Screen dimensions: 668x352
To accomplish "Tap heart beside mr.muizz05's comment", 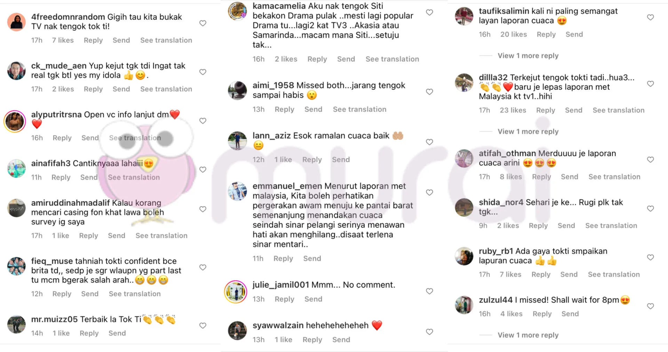I will tap(203, 326).
